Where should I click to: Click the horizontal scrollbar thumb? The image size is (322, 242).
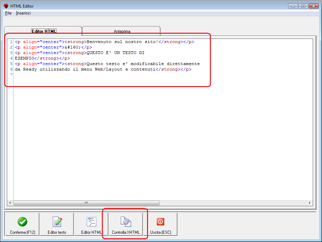(86, 203)
